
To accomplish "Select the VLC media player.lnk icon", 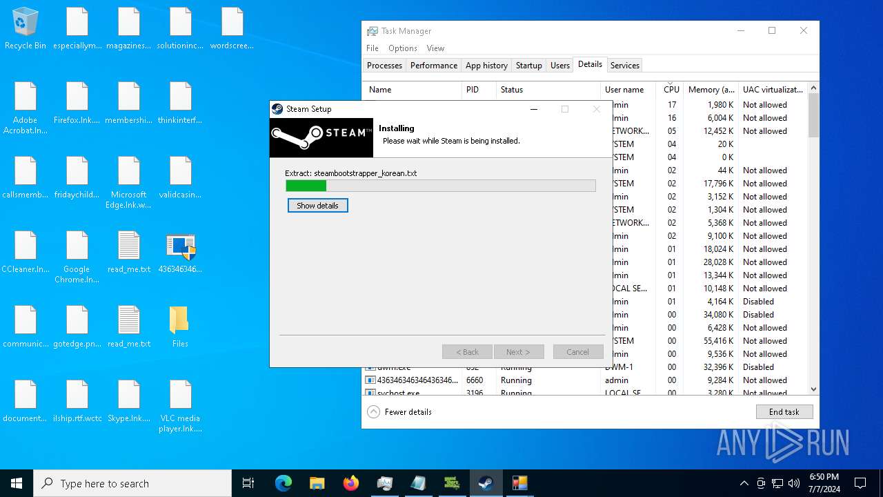I will coord(181,407).
